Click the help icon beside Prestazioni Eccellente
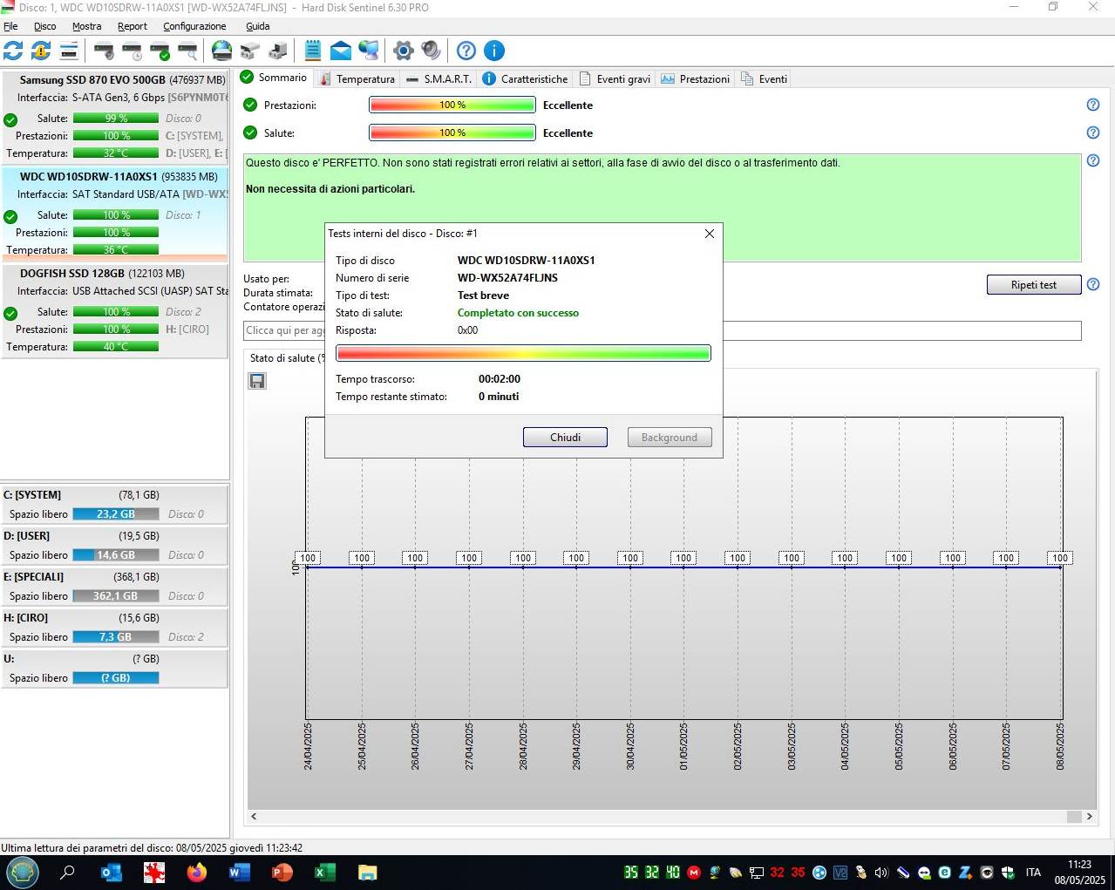1115x890 pixels. (x=1093, y=105)
